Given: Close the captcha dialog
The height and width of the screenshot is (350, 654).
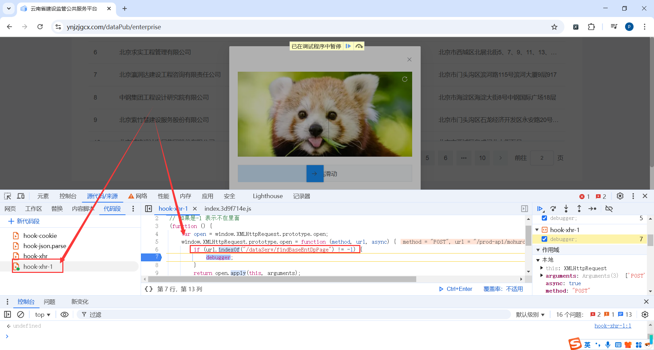Looking at the screenshot, I should coord(409,59).
